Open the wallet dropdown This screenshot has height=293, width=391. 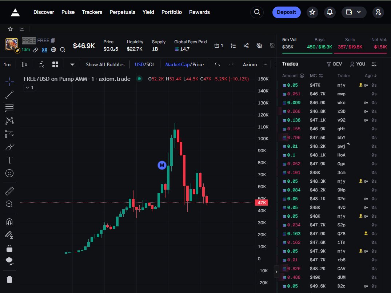coord(354,12)
